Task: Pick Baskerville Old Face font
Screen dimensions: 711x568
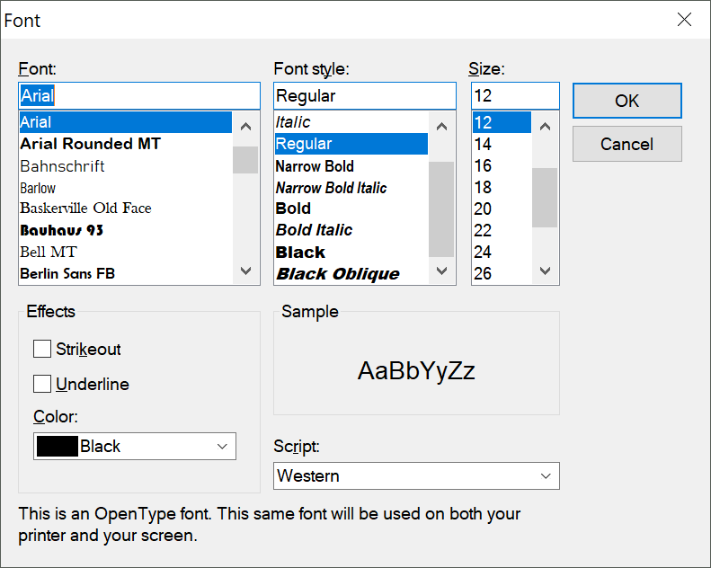Action: click(85, 209)
